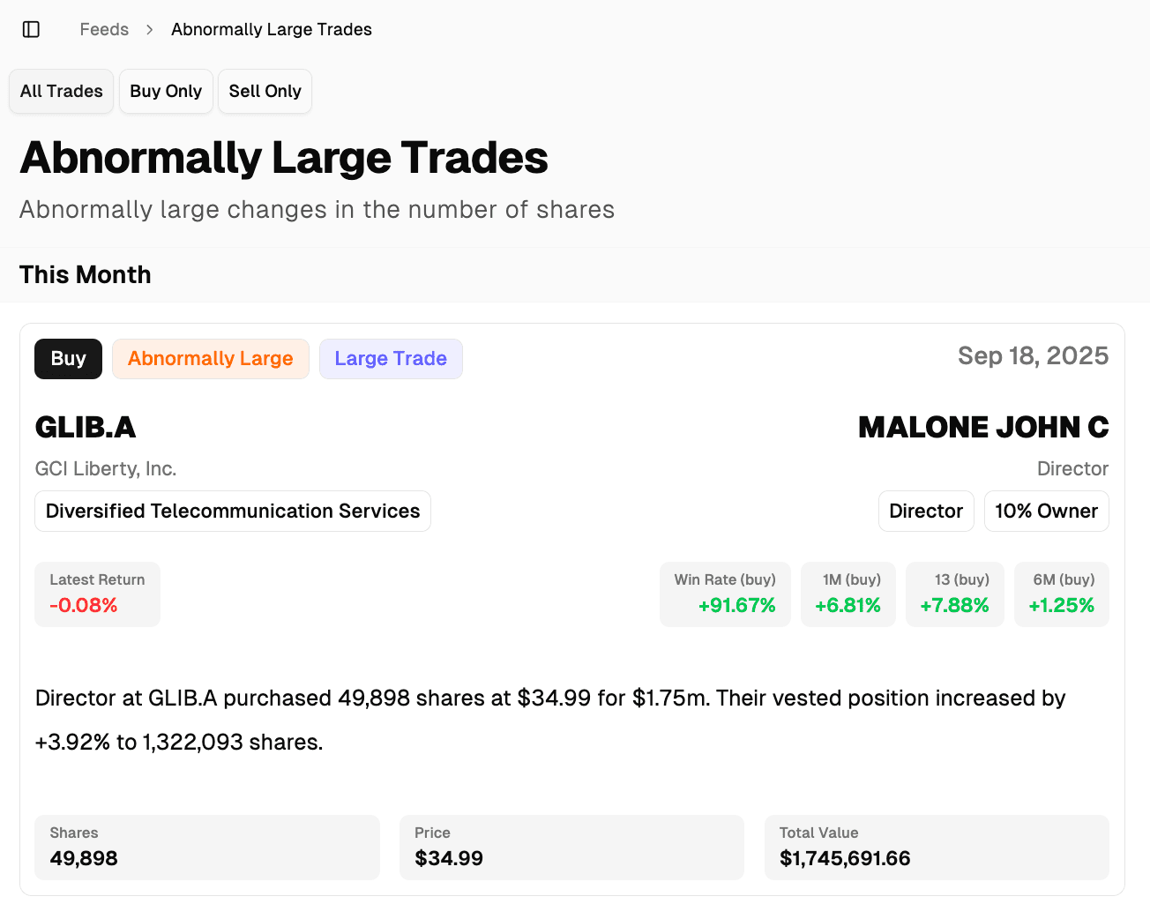Click the Latest Return stat card
Viewport: 1150px width, 919px height.
pos(97,594)
